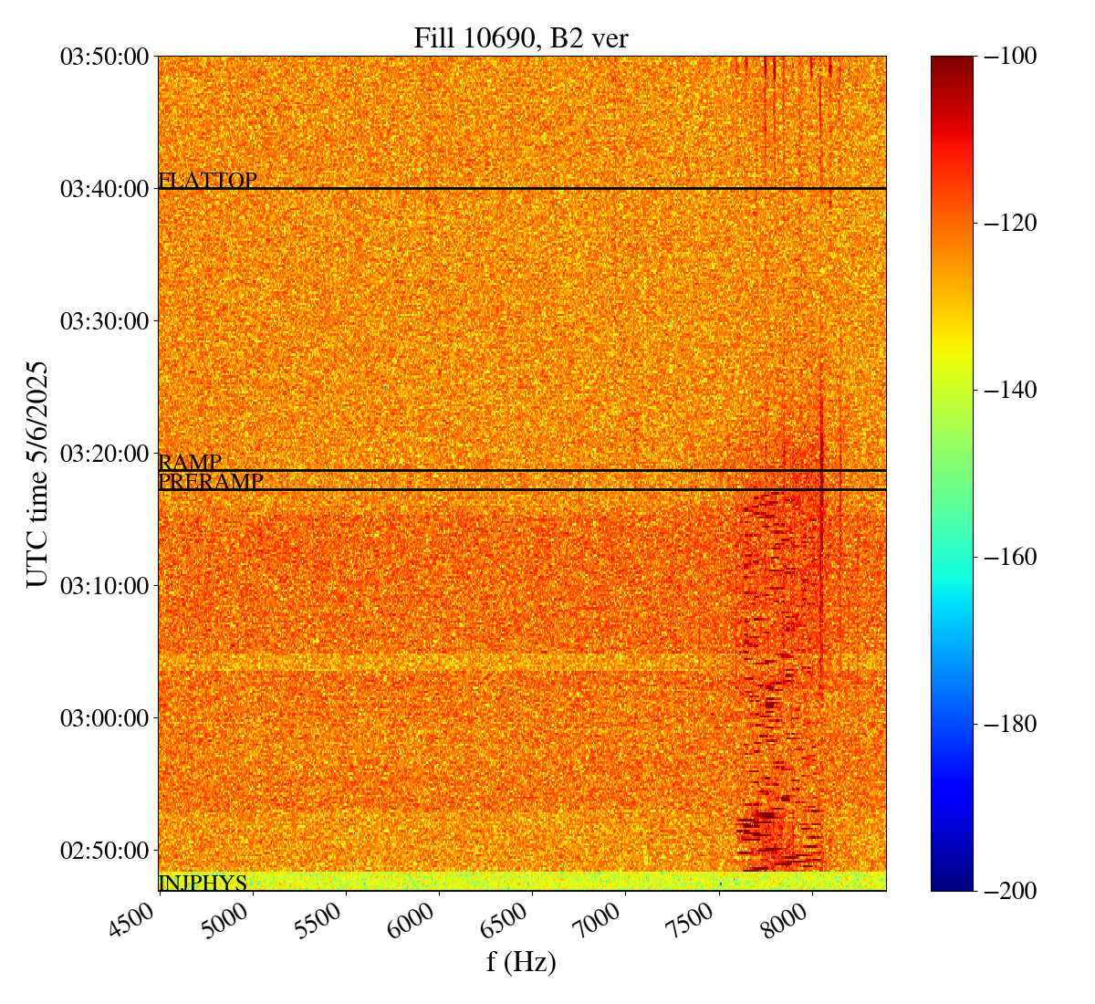The width and height of the screenshot is (1095, 1004).
Task: Select the 03:30:00 time tick label
Action: (104, 321)
